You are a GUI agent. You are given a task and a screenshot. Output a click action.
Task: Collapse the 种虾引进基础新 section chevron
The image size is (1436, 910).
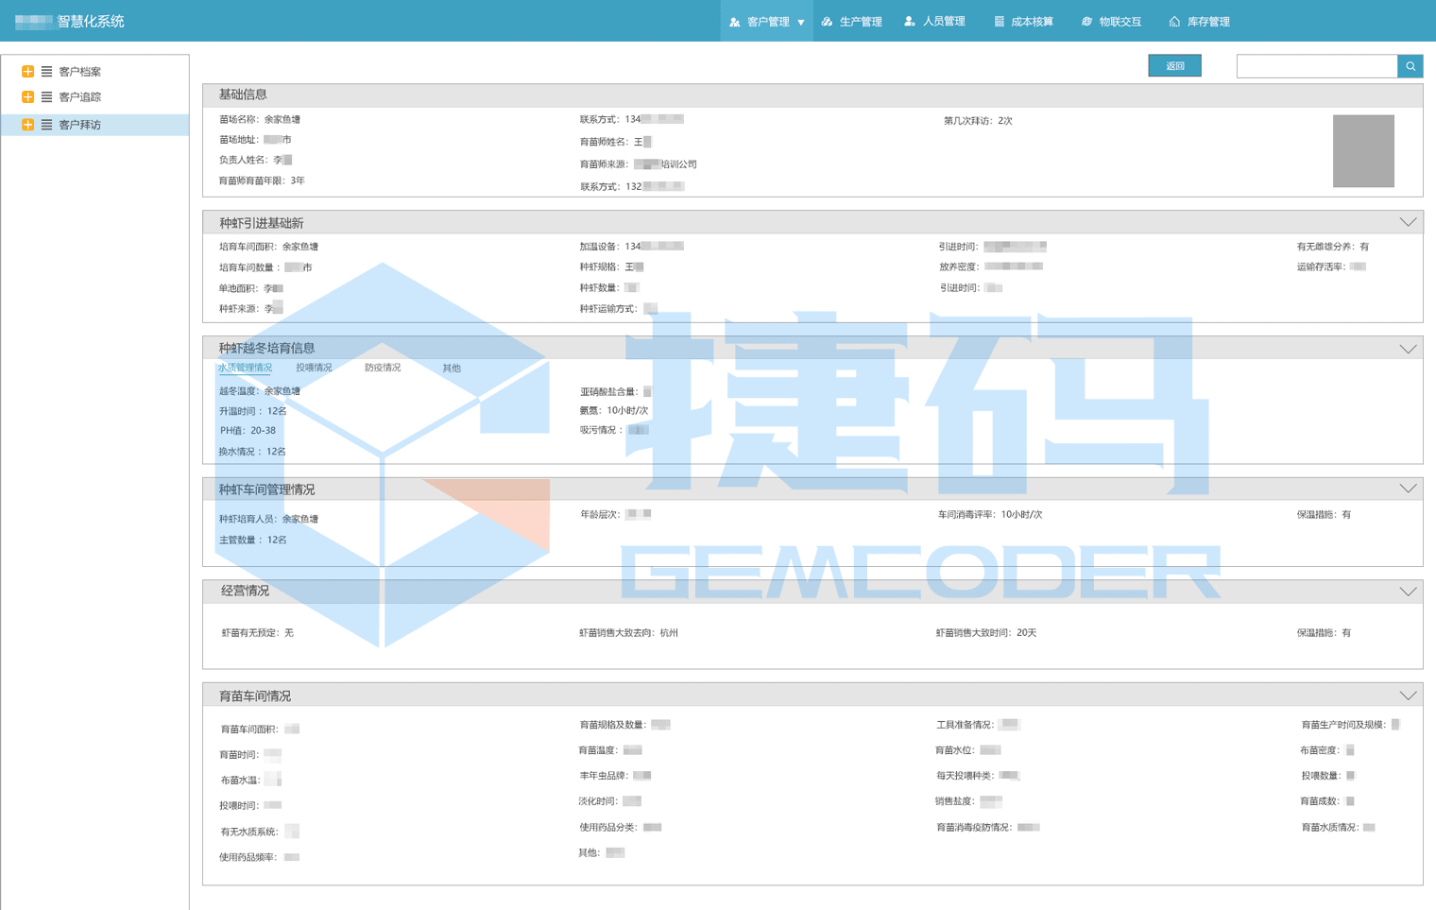pos(1408,222)
